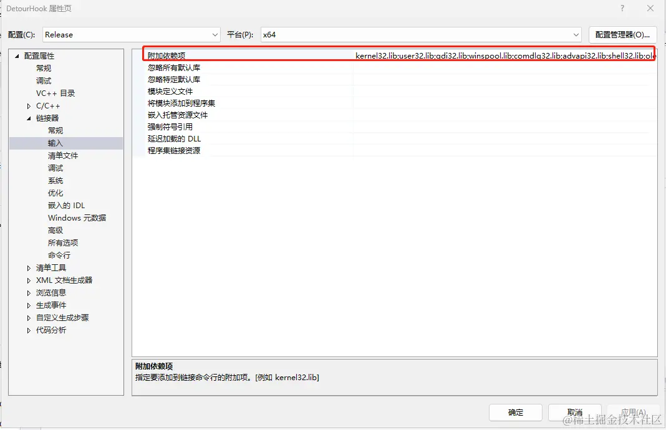Select the 程序集链接资源 property row
Viewport: 666px width, 430px height.
click(x=401, y=151)
